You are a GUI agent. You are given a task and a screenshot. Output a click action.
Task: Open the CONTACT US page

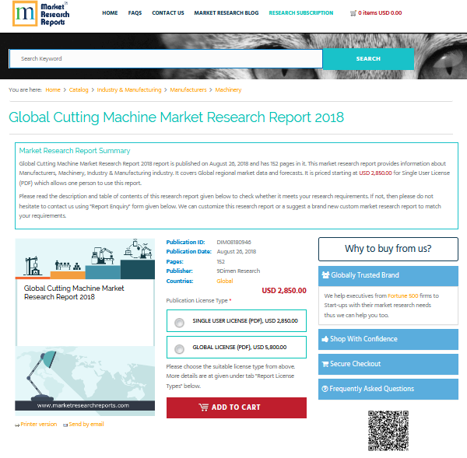(168, 13)
